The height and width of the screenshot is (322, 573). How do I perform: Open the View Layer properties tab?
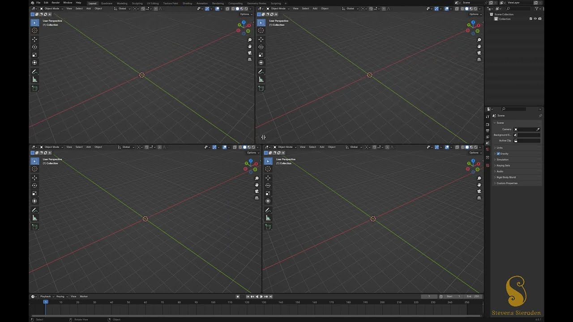point(487,137)
